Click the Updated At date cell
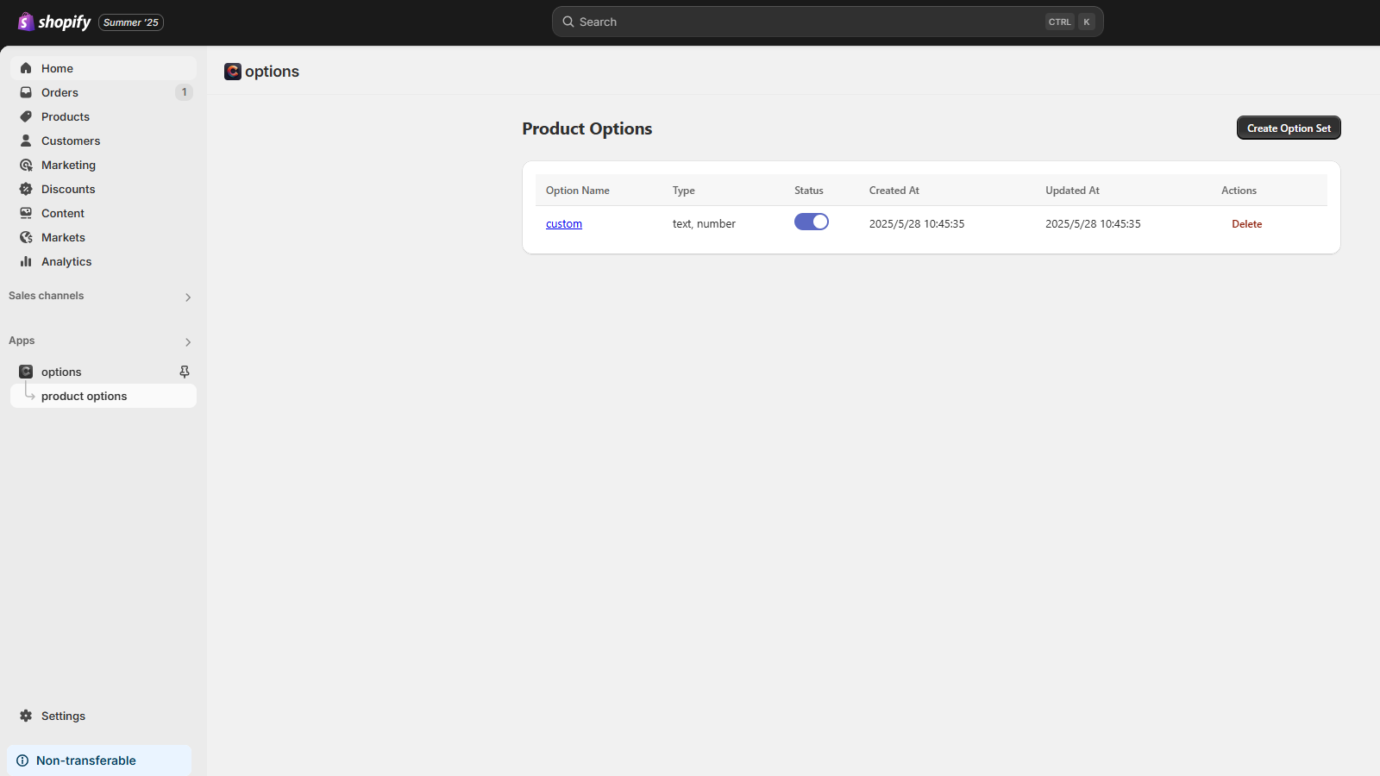The image size is (1380, 776). coord(1093,223)
